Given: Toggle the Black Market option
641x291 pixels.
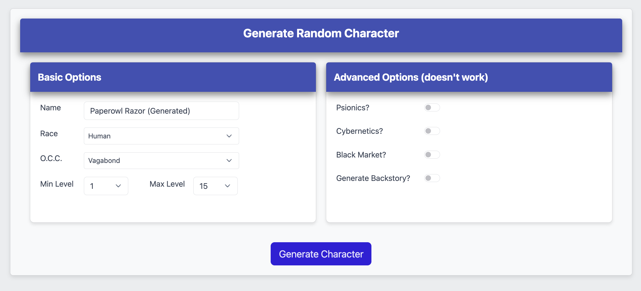Looking at the screenshot, I should pos(432,155).
